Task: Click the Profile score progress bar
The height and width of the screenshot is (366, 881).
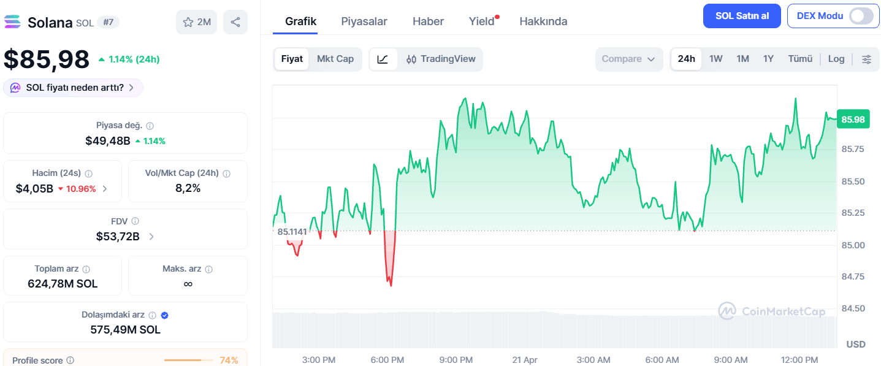Action: click(x=189, y=360)
